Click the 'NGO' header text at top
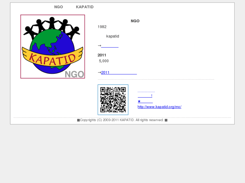Viewport: 245px width, 183px height. coord(59,7)
